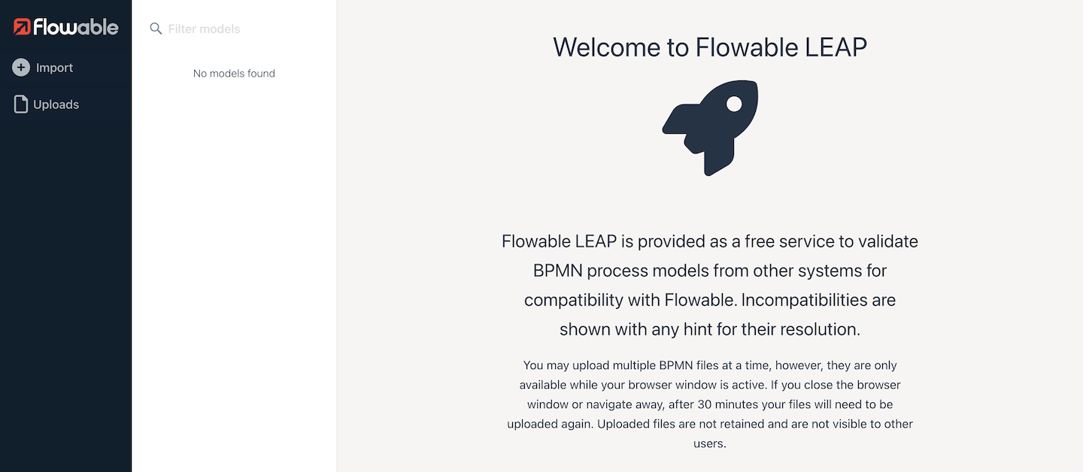The height and width of the screenshot is (472, 1083).
Task: Click the BPMN compatibility description text
Action: [710, 285]
